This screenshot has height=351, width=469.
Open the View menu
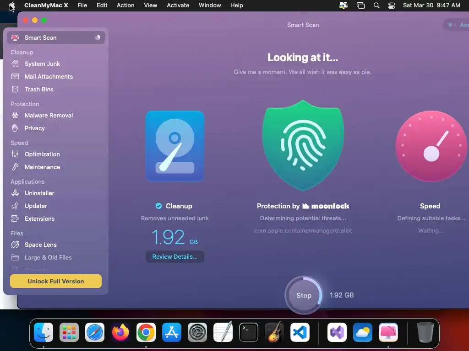(x=150, y=5)
